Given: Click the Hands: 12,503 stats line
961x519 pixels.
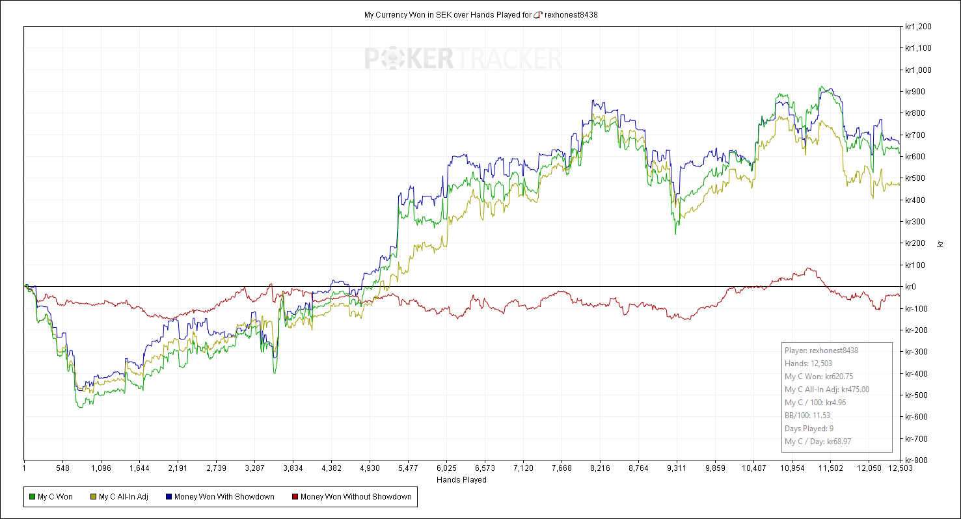Looking at the screenshot, I should 808,364.
